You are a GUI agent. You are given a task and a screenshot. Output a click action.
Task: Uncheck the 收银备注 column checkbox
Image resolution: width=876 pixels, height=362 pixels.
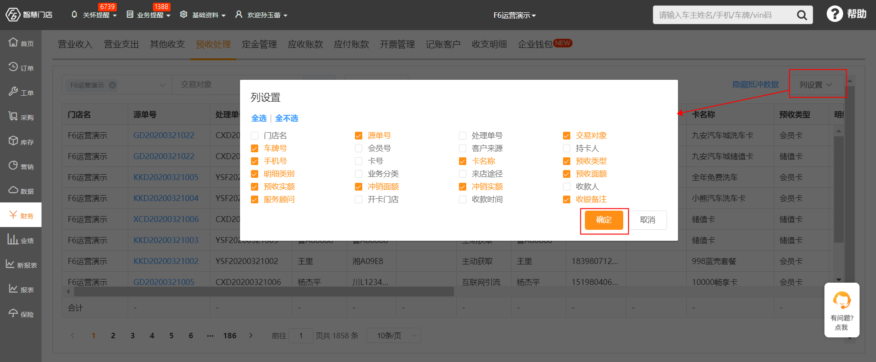pyautogui.click(x=567, y=200)
